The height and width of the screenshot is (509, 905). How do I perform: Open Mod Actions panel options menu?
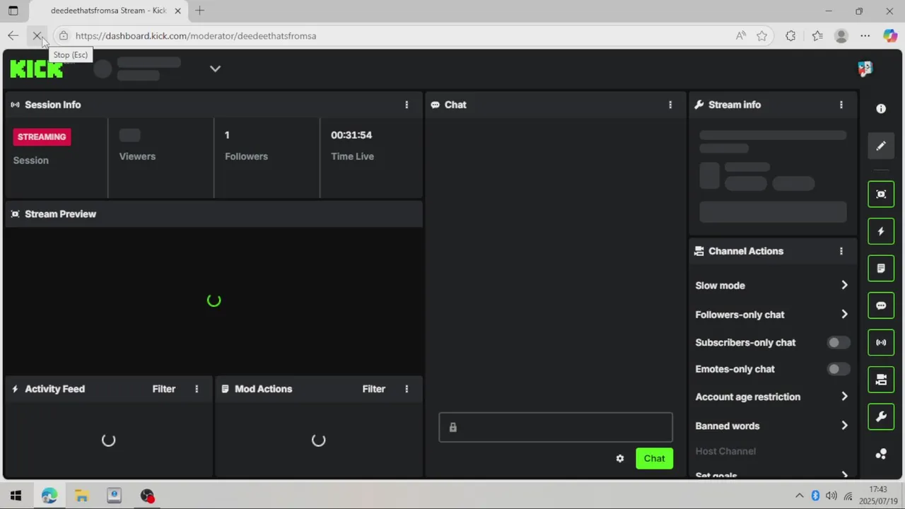pos(407,389)
